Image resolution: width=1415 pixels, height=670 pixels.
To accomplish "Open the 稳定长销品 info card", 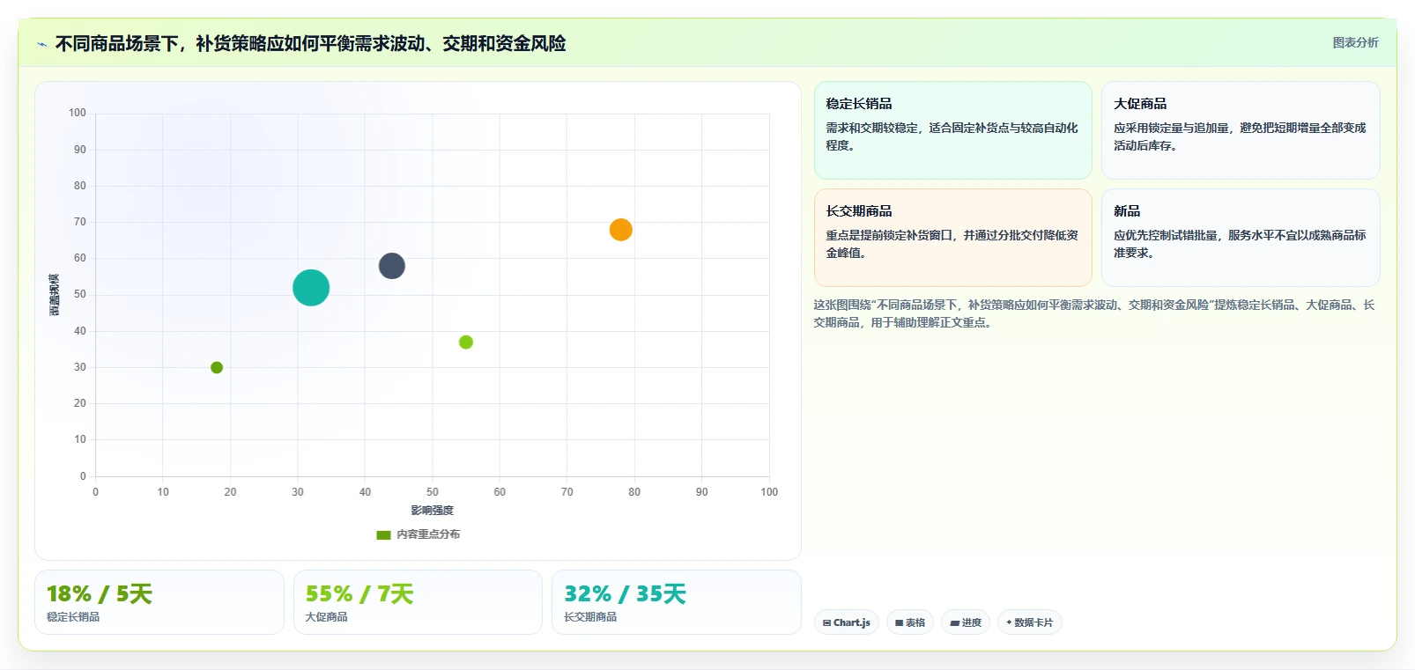I will pos(953,130).
